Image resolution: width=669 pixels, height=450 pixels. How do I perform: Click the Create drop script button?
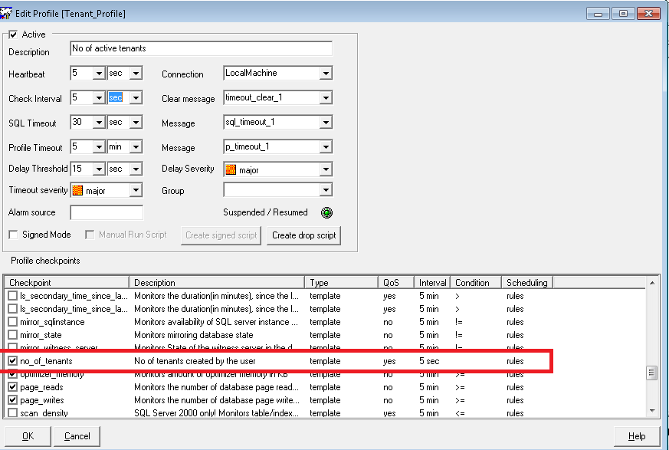pos(305,235)
